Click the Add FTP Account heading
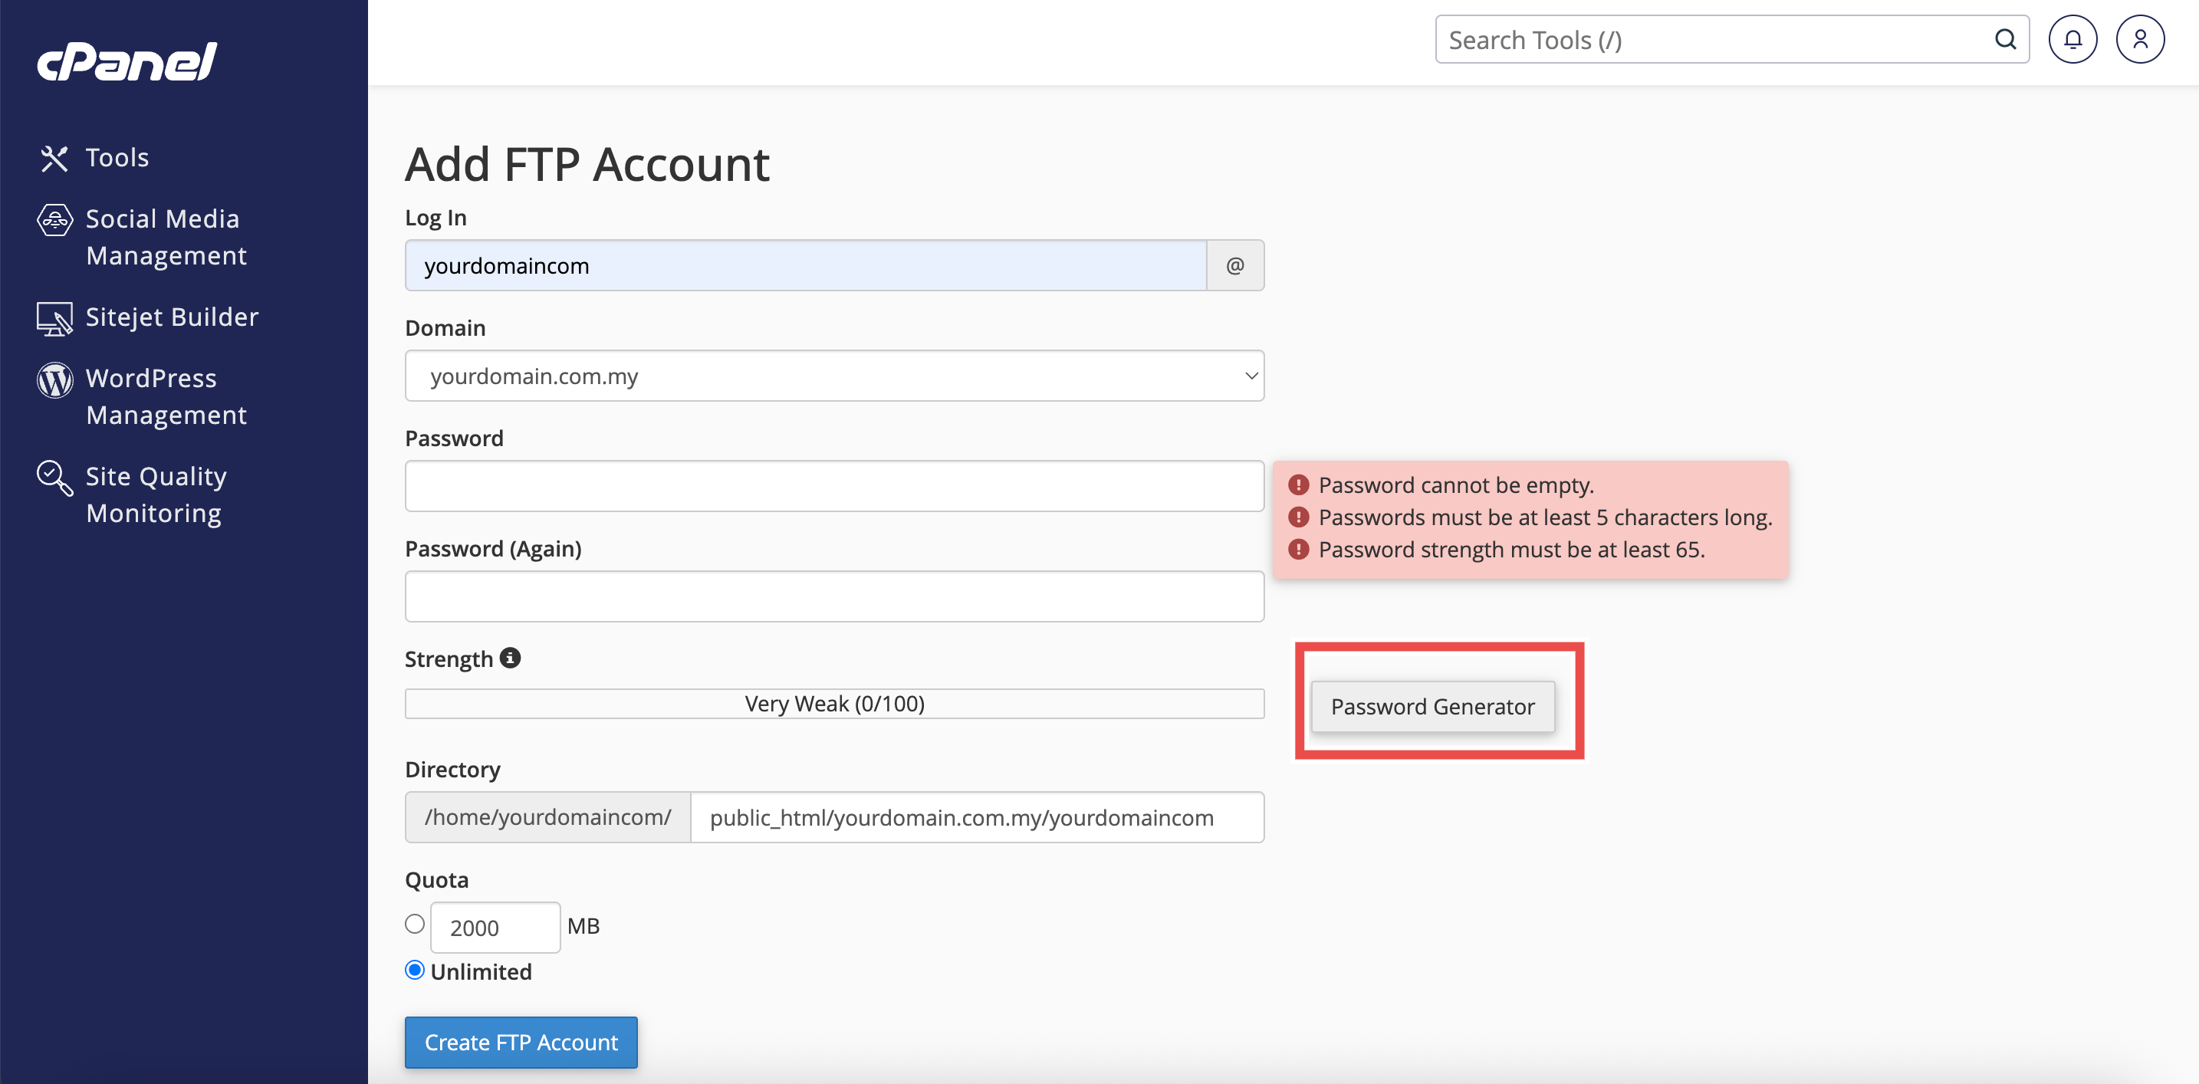This screenshot has height=1084, width=2199. tap(587, 164)
